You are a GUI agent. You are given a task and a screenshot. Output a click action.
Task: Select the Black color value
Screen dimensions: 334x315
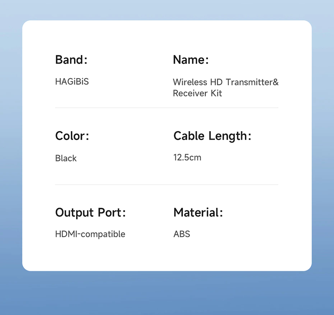click(66, 158)
